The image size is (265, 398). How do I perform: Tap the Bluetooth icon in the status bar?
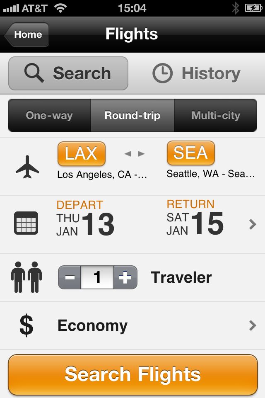pos(236,8)
